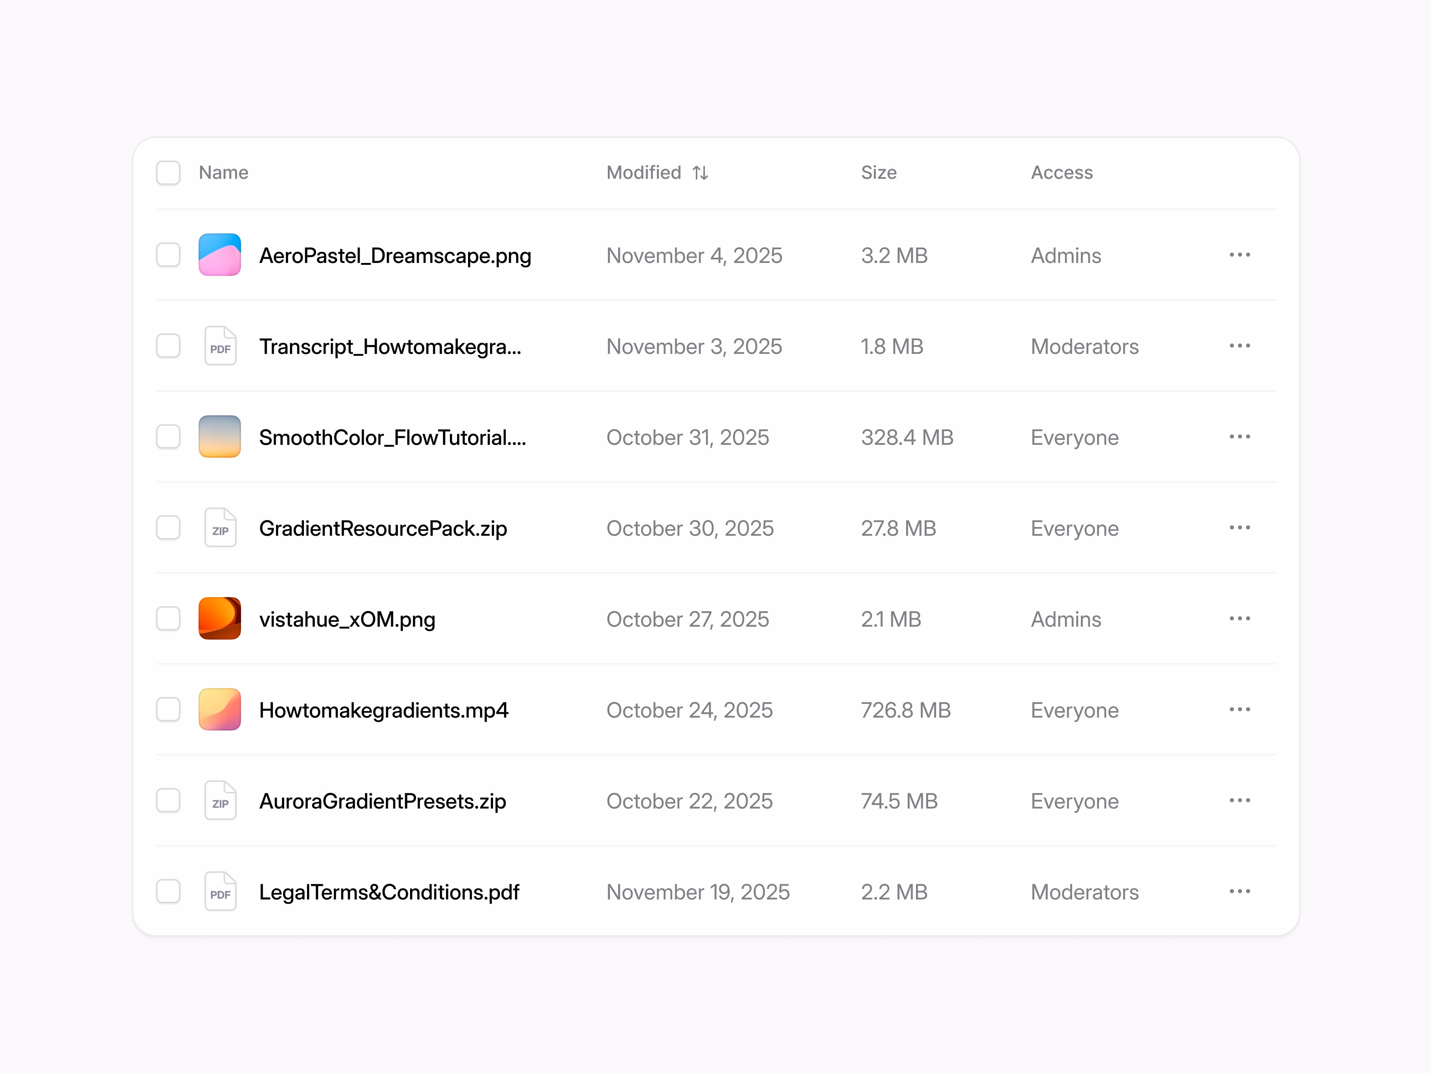The image size is (1431, 1073).
Task: Click the PDF icon for the Transcript file
Action: [x=220, y=346]
